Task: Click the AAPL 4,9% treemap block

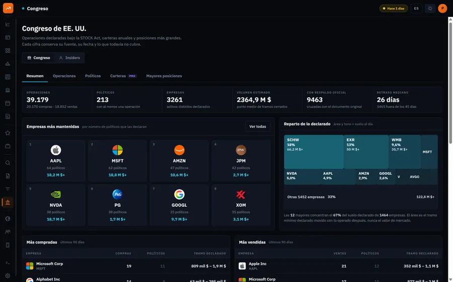Action: (338, 177)
